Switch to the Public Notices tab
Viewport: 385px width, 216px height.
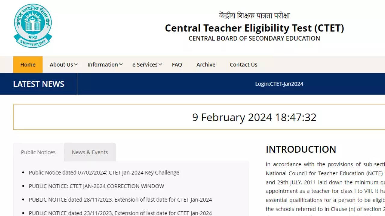coord(38,152)
